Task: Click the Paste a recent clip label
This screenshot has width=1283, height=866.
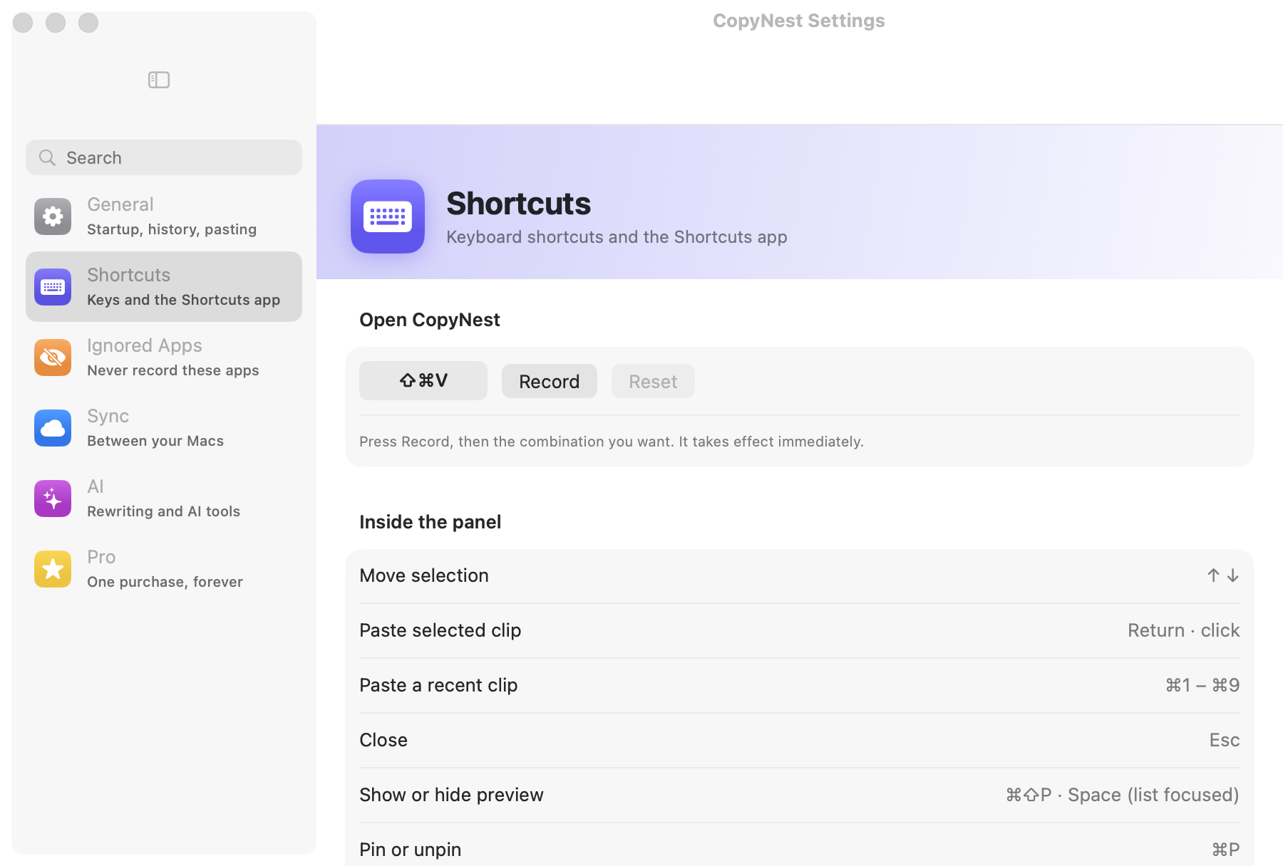Action: 438,685
